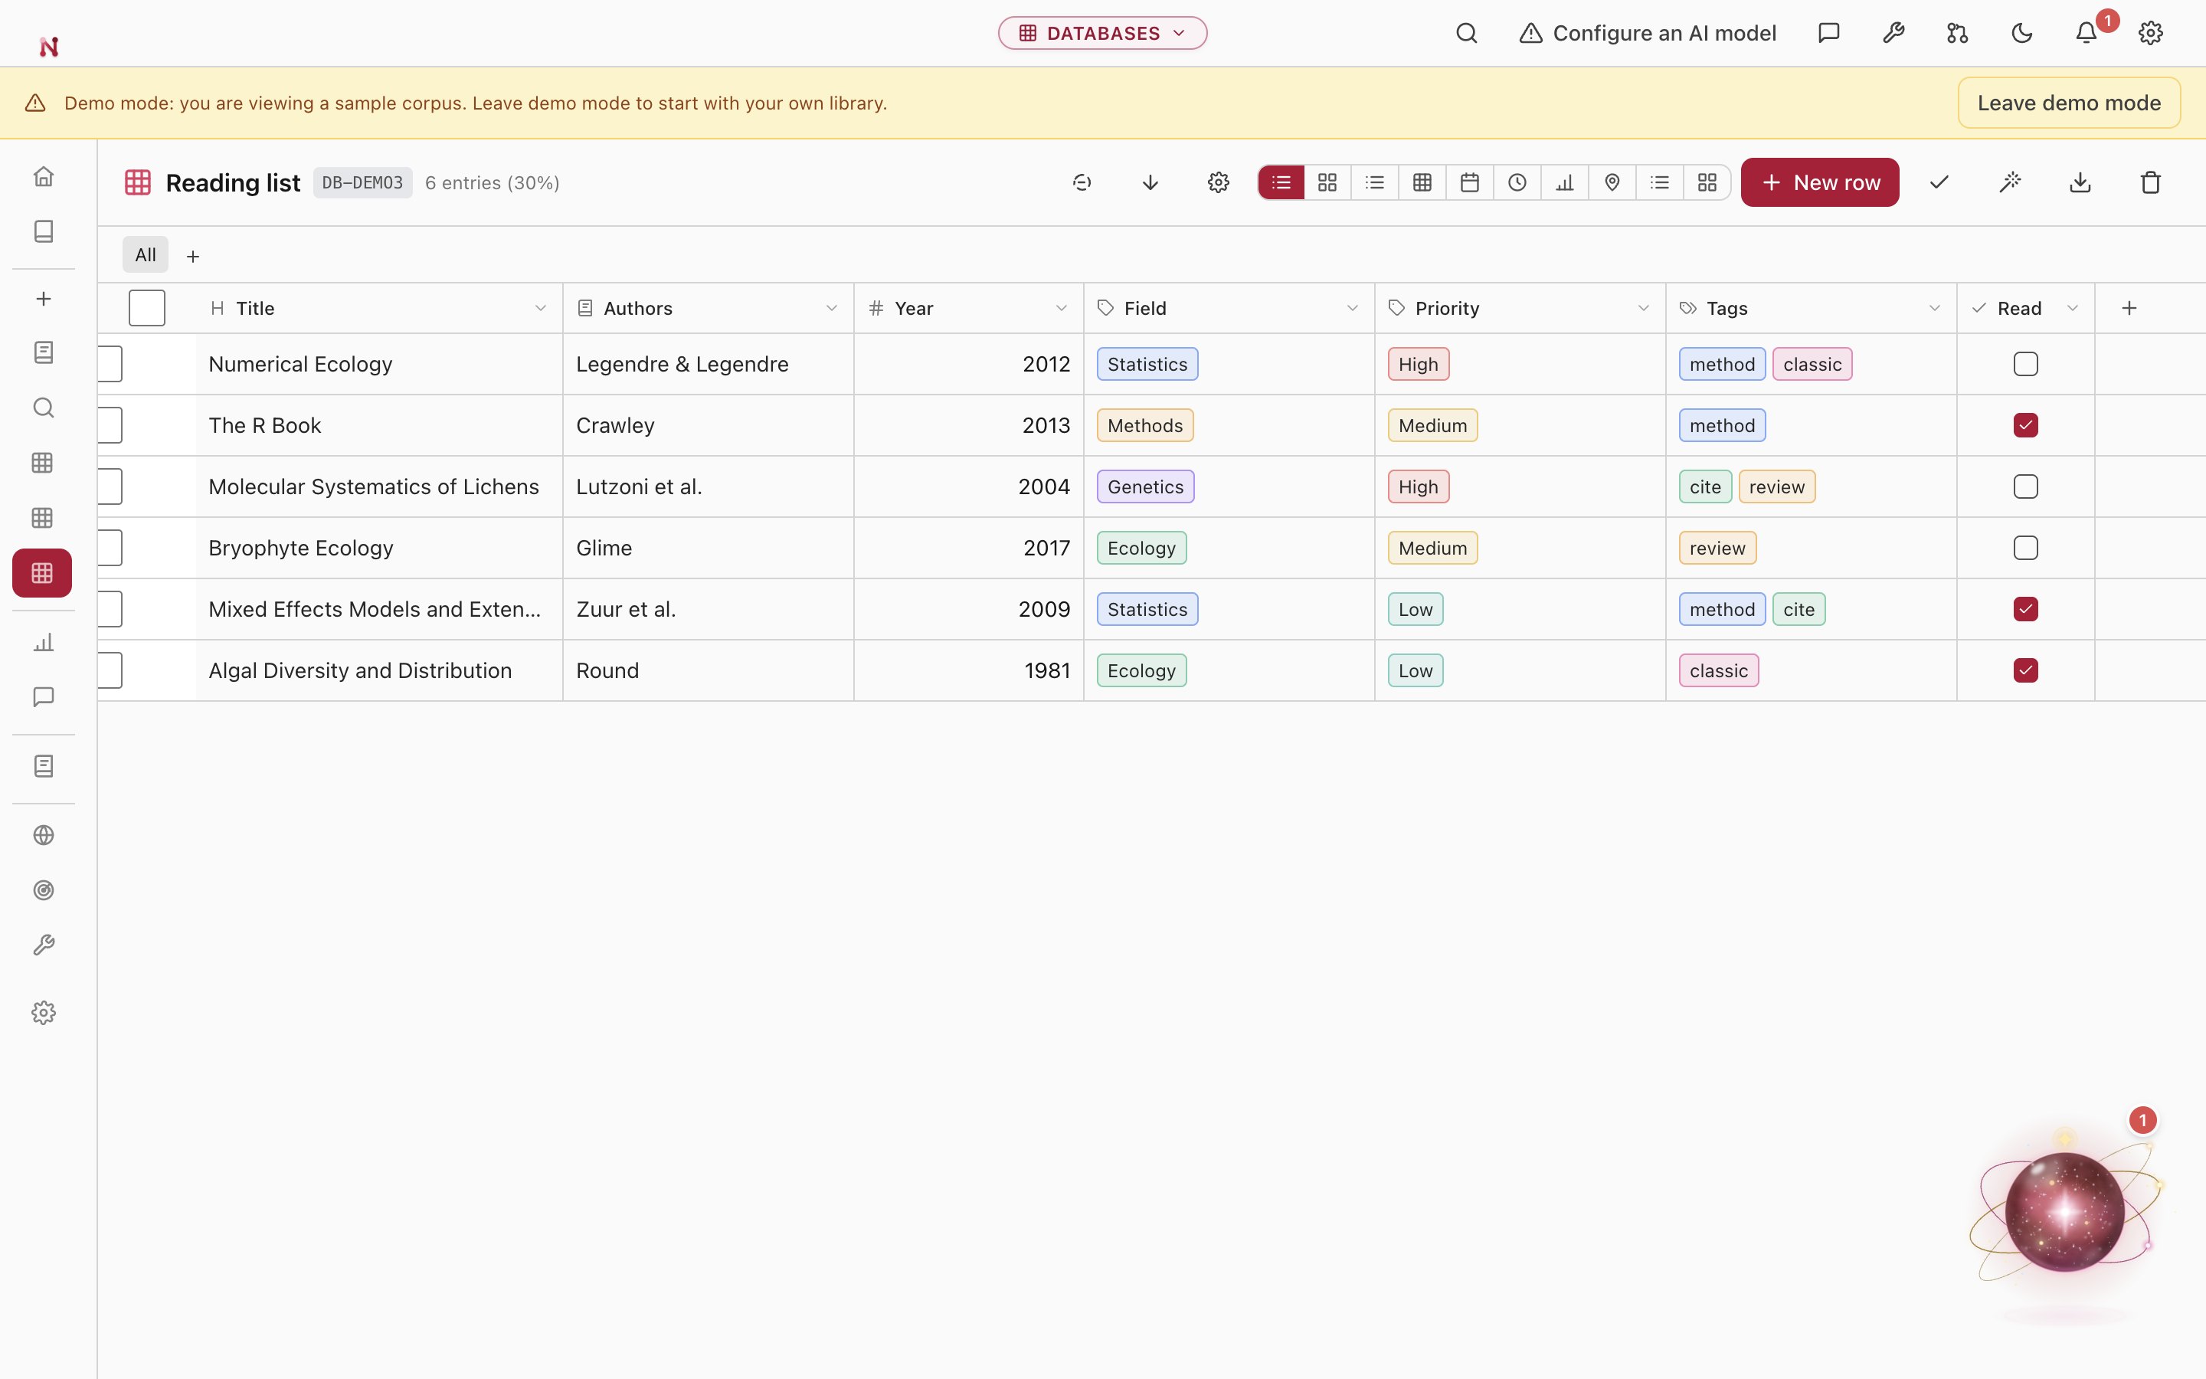Select the All view tab

tap(145, 255)
